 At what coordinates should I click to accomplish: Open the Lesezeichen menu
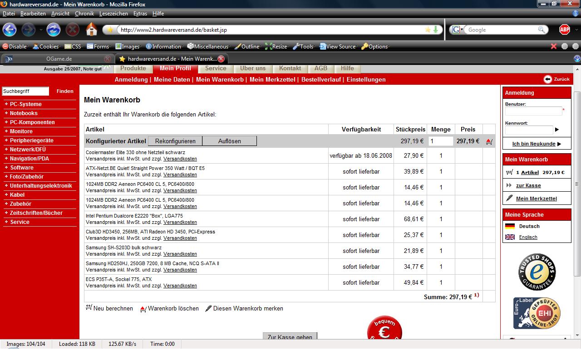click(x=113, y=14)
